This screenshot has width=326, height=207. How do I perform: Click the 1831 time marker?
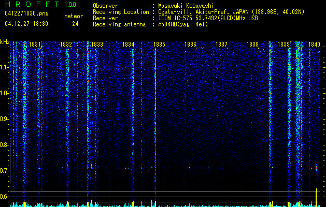(x=35, y=45)
